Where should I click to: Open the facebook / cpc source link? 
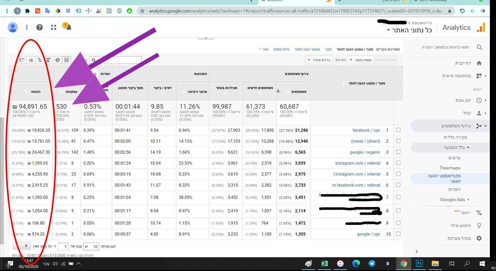pos(366,130)
